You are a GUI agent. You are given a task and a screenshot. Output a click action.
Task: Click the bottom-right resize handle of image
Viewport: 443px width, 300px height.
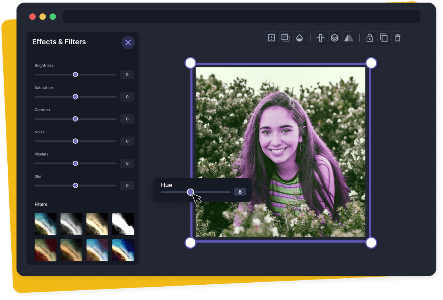pyautogui.click(x=371, y=243)
